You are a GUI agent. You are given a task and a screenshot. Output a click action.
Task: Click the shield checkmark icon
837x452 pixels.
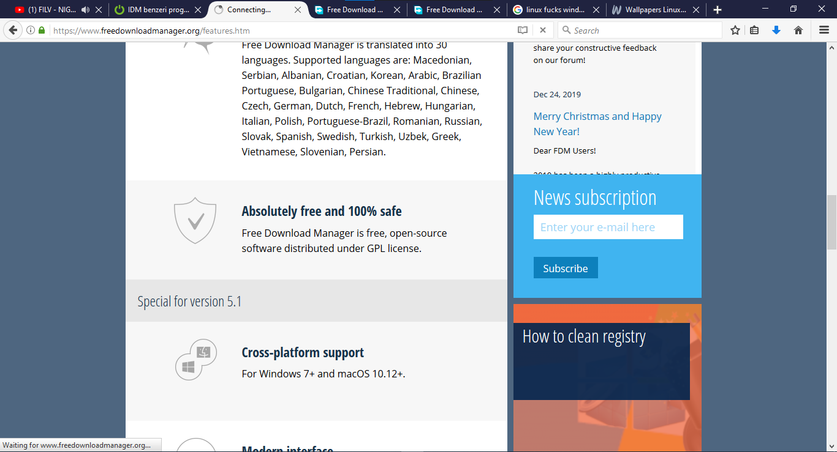pyautogui.click(x=195, y=220)
